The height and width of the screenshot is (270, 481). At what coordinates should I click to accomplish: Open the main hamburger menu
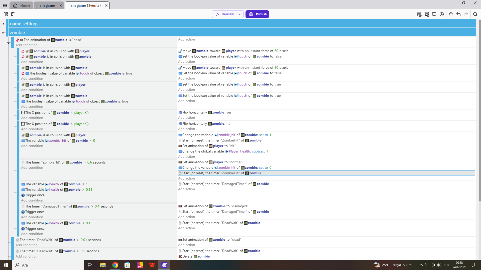pyautogui.click(x=5, y=5)
